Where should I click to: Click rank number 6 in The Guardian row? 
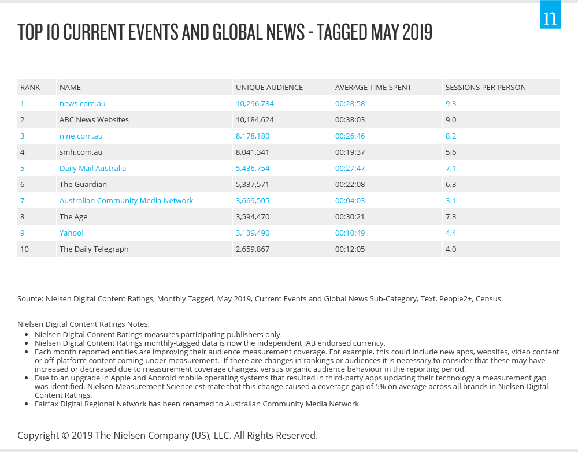click(x=23, y=185)
